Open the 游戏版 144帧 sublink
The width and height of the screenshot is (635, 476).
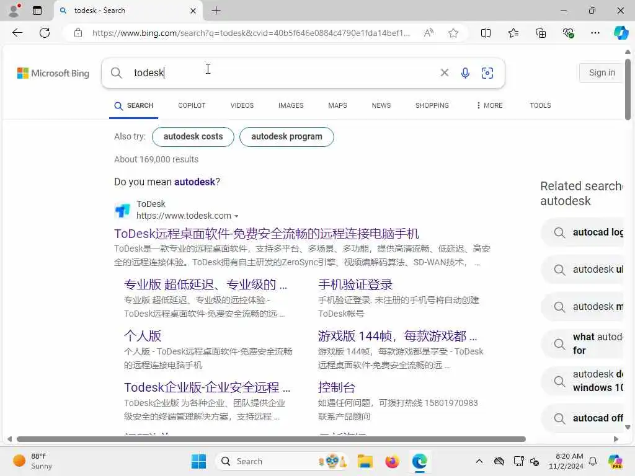click(x=397, y=336)
